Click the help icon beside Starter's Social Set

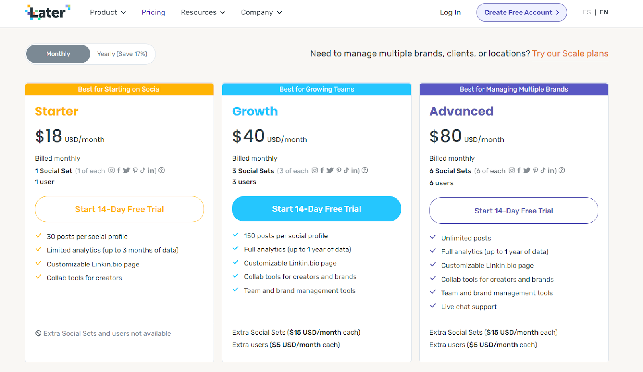coord(162,170)
